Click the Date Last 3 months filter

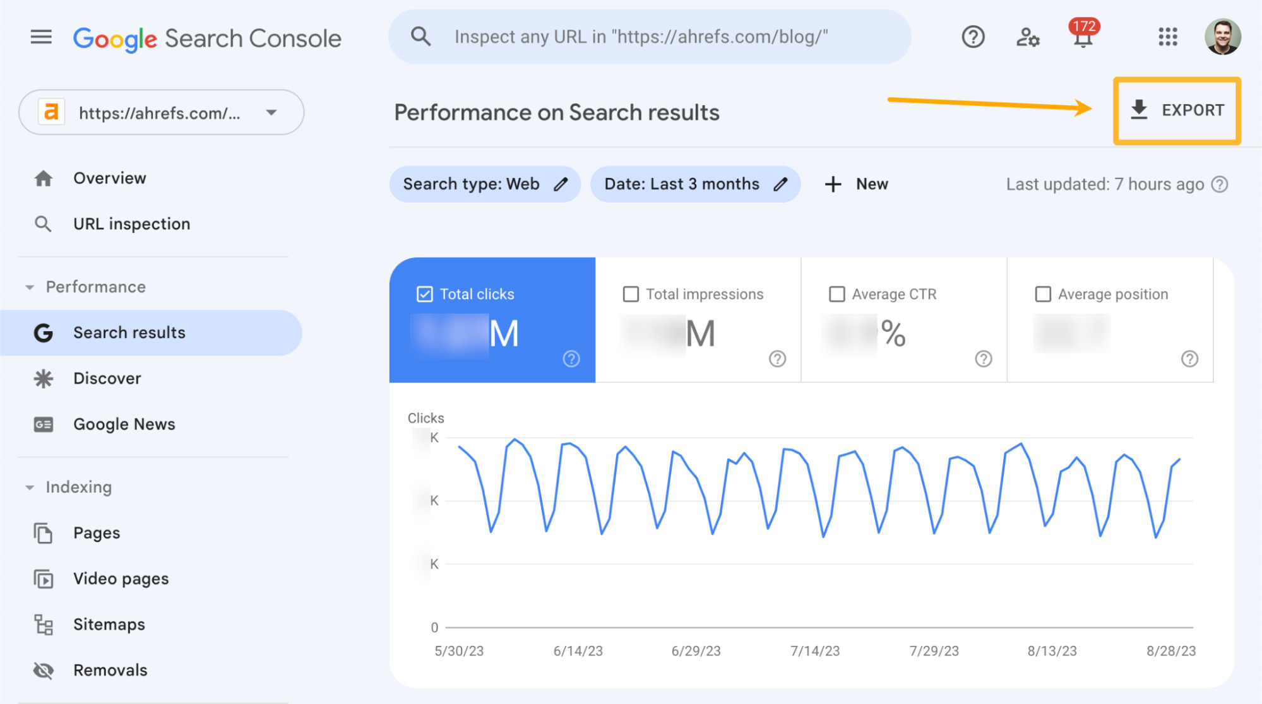[692, 183]
